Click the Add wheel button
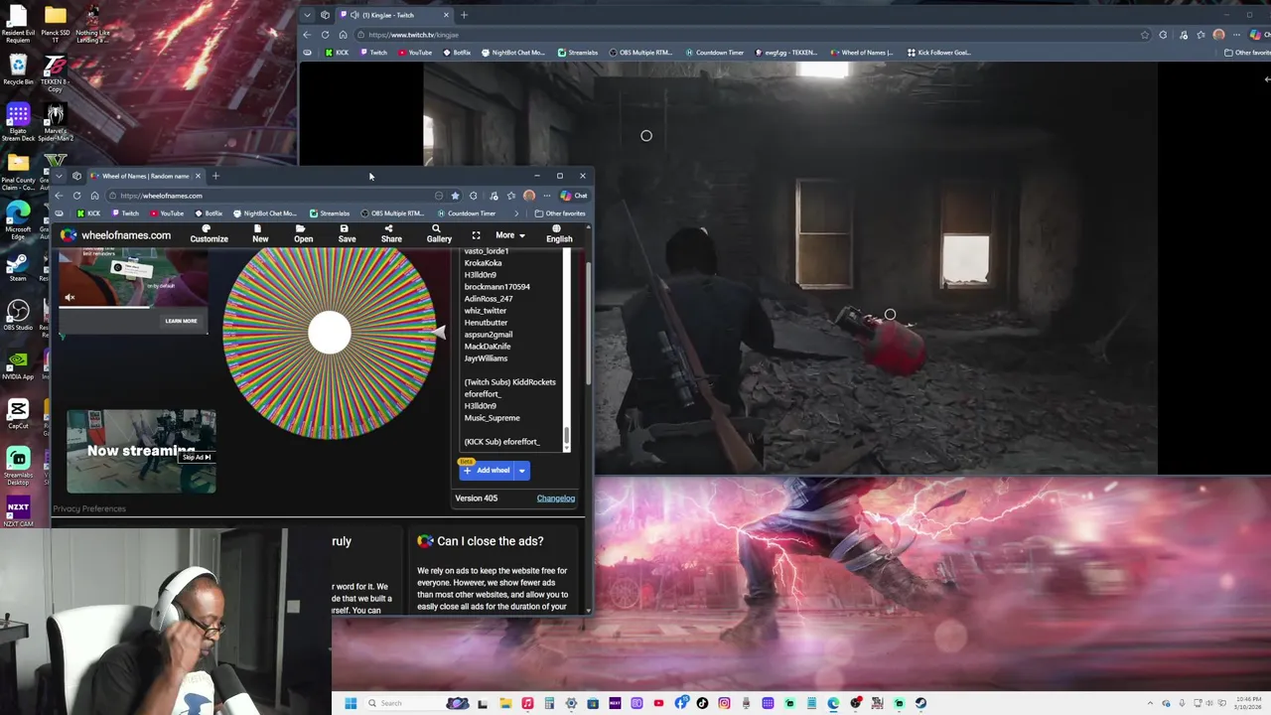The image size is (1271, 715). coord(486,471)
